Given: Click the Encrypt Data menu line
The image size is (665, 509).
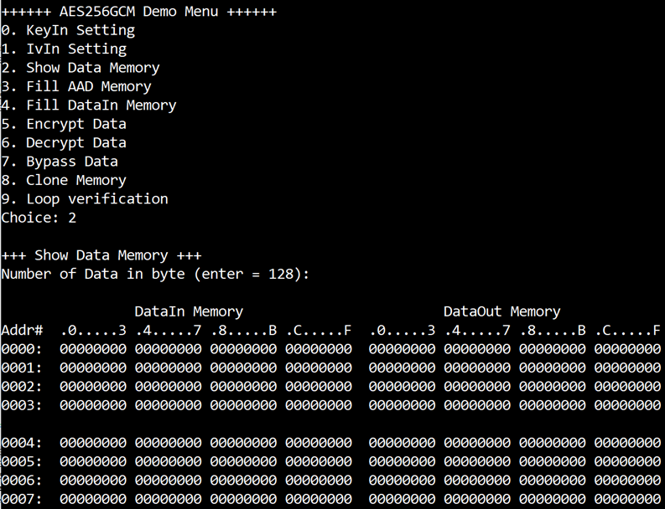Looking at the screenshot, I should [x=64, y=124].
